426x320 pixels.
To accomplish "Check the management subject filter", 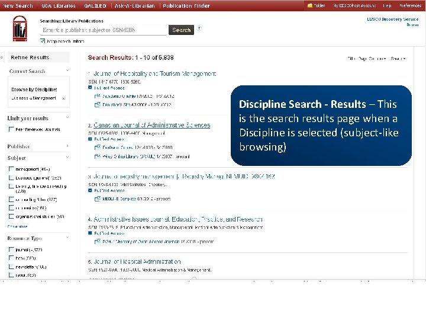I will pos(11,169).
